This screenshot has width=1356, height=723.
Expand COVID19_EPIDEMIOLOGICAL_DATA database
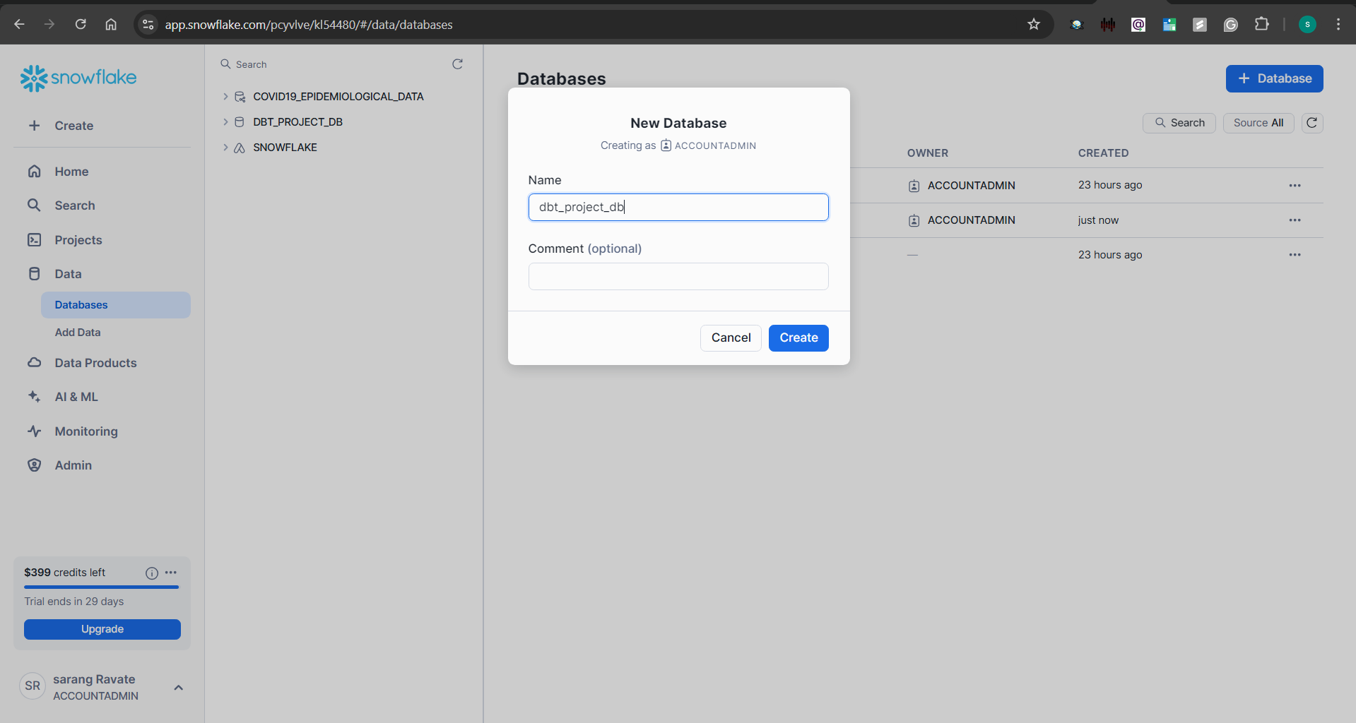click(225, 97)
